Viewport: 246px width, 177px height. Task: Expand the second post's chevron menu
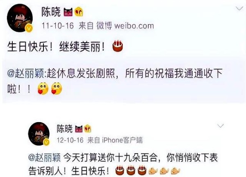tap(221, 126)
